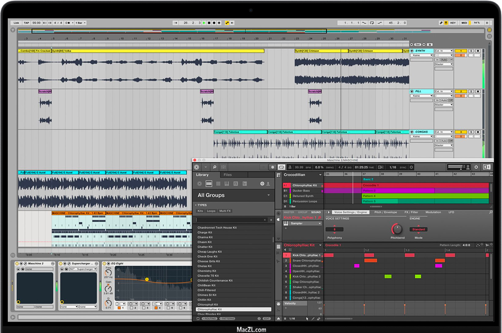The width and height of the screenshot is (502, 333).
Task: Click the Maschine record button
Action: tap(273, 167)
